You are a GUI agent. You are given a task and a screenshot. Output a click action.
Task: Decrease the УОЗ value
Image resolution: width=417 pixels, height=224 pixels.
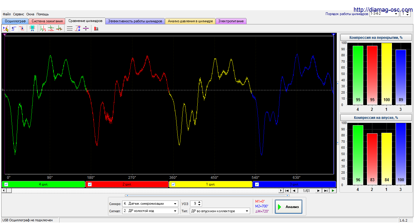pos(199,205)
